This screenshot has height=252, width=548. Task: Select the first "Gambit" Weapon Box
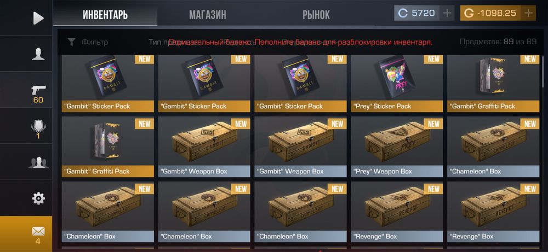tap(204, 146)
